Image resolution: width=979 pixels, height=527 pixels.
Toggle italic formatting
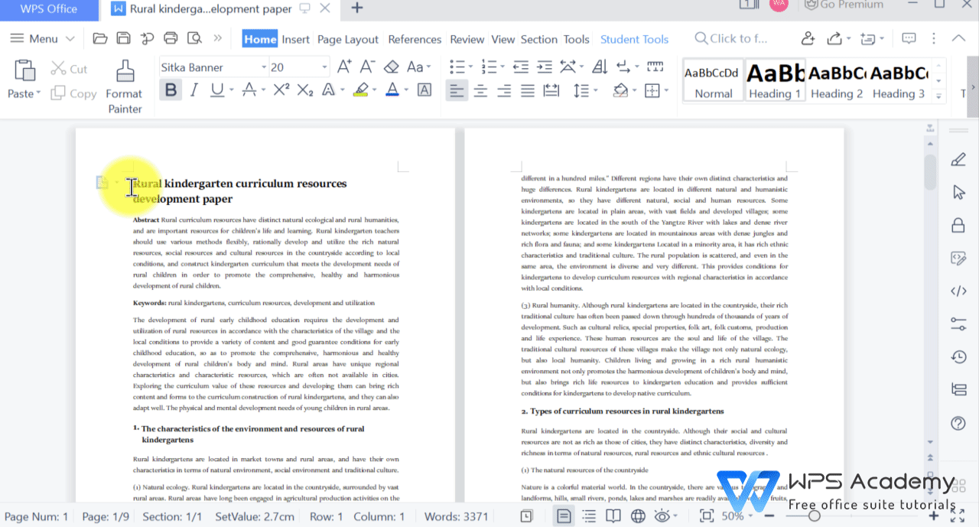[x=193, y=89]
